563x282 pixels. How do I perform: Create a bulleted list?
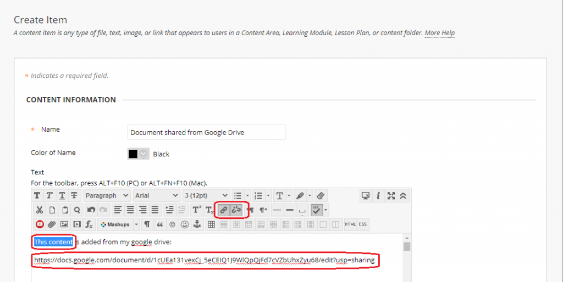[238, 196]
